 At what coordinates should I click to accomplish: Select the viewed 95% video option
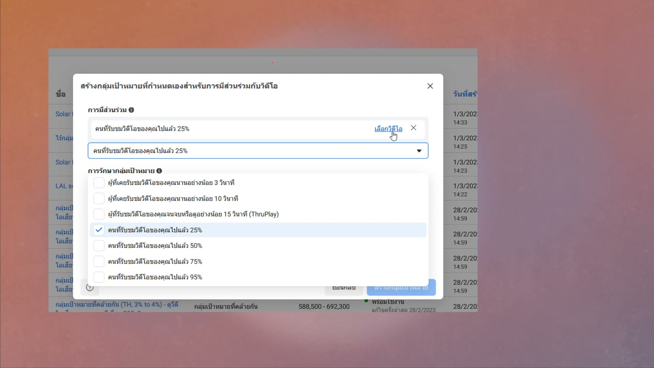99,277
